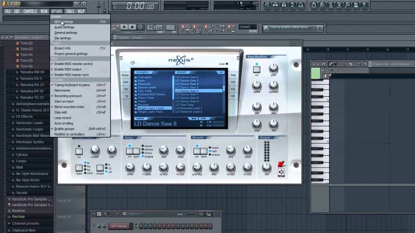Click the Nexus mix page button

click(233, 82)
